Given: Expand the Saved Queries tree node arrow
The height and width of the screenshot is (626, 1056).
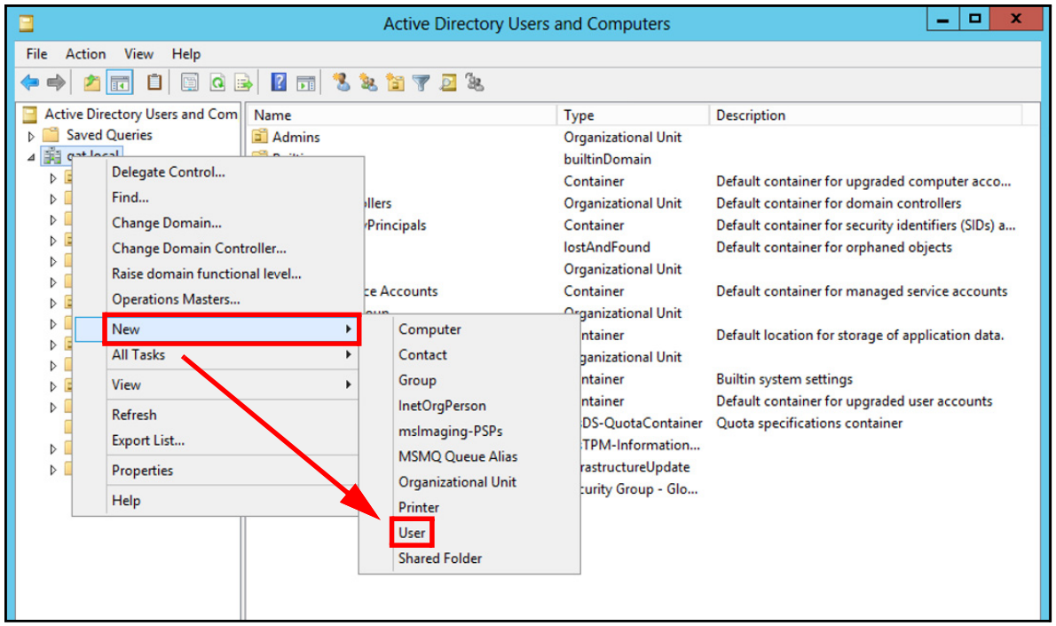Looking at the screenshot, I should point(30,136).
